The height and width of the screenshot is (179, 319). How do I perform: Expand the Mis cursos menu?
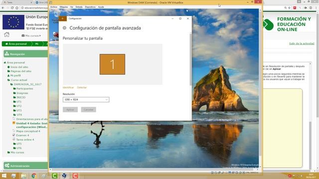(31, 36)
